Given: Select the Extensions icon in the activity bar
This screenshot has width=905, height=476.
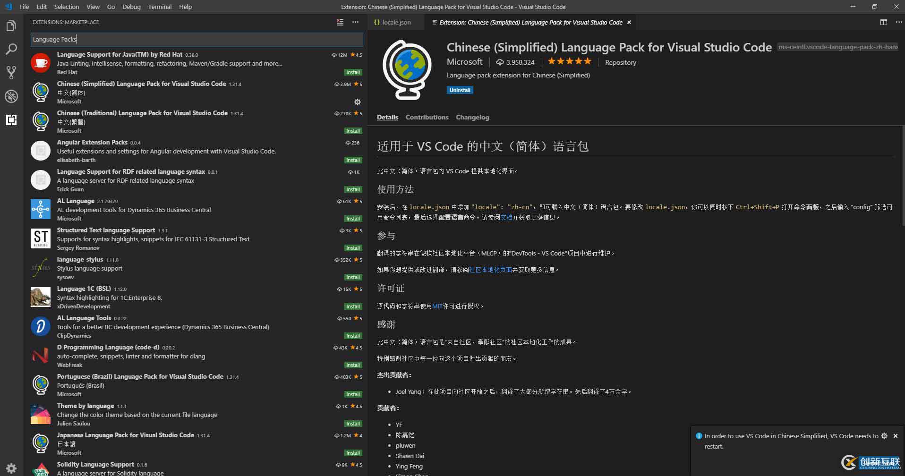Looking at the screenshot, I should point(11,120).
